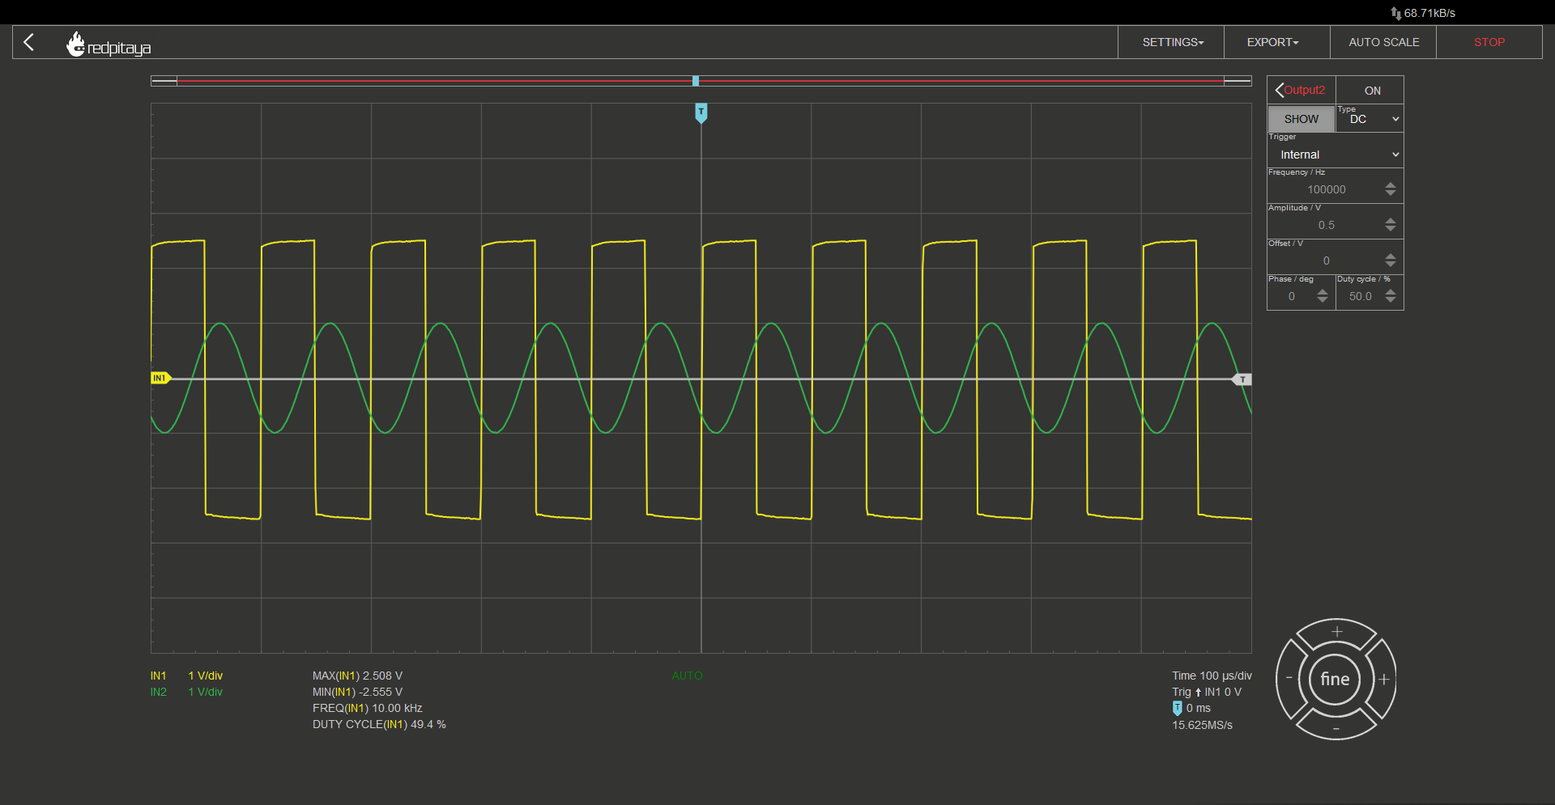1555x805 pixels.
Task: Click the Red Pitaya logo
Action: pyautogui.click(x=109, y=44)
